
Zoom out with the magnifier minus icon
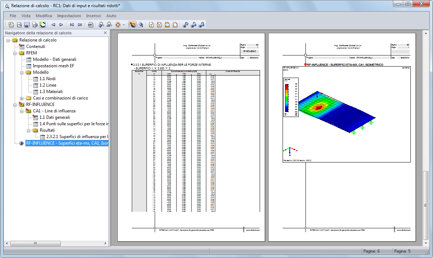[109, 25]
